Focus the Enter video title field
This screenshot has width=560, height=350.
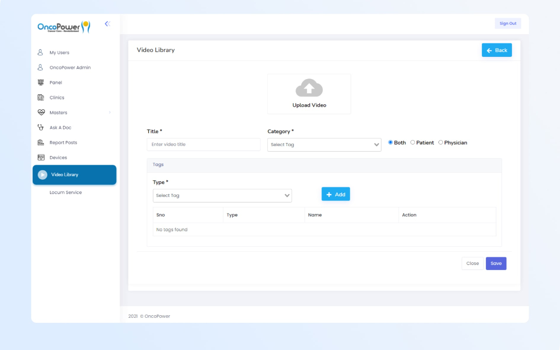(204, 145)
